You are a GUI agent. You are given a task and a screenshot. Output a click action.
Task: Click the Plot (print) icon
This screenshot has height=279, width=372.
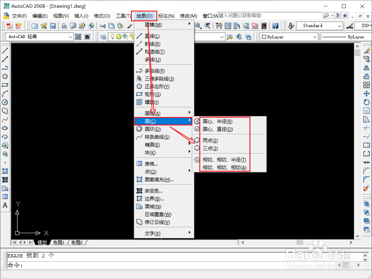tap(64, 26)
